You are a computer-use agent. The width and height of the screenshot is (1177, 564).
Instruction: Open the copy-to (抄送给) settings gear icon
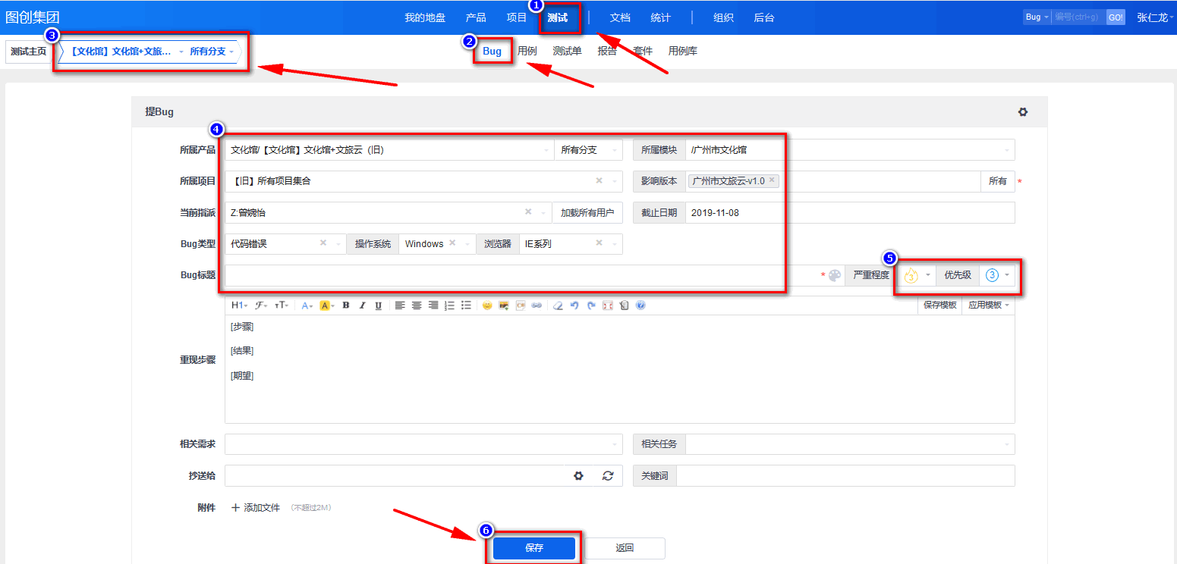point(578,476)
